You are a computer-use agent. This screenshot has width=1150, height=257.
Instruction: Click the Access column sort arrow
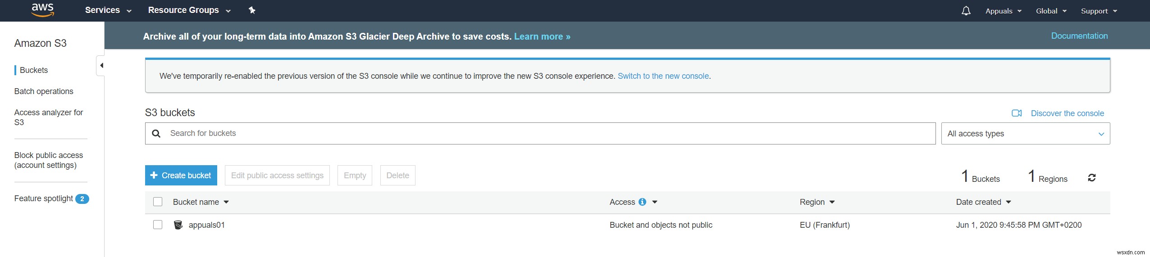tap(655, 203)
